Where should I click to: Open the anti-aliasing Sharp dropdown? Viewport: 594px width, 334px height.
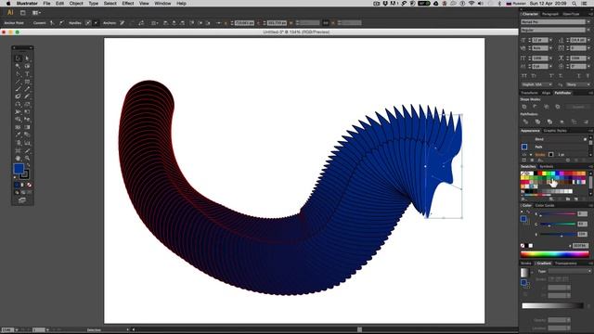[577, 84]
